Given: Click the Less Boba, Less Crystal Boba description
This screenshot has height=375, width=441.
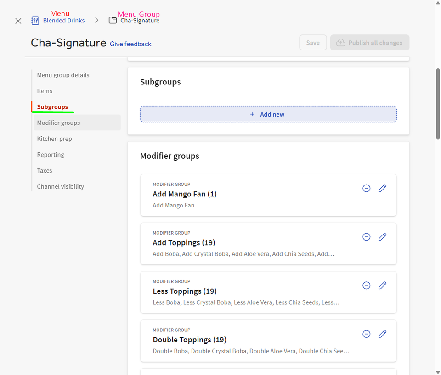Looking at the screenshot, I should 246,302.
